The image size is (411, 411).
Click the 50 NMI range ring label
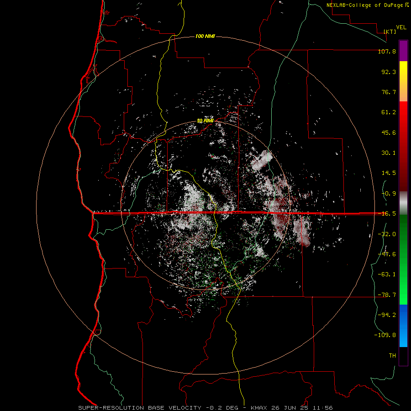205,121
